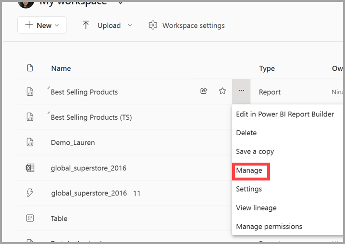345x244 pixels.
Task: Open the Best Selling Products report
Action: coord(84,92)
